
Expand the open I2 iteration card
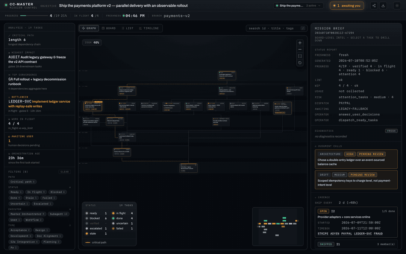pos(356,222)
